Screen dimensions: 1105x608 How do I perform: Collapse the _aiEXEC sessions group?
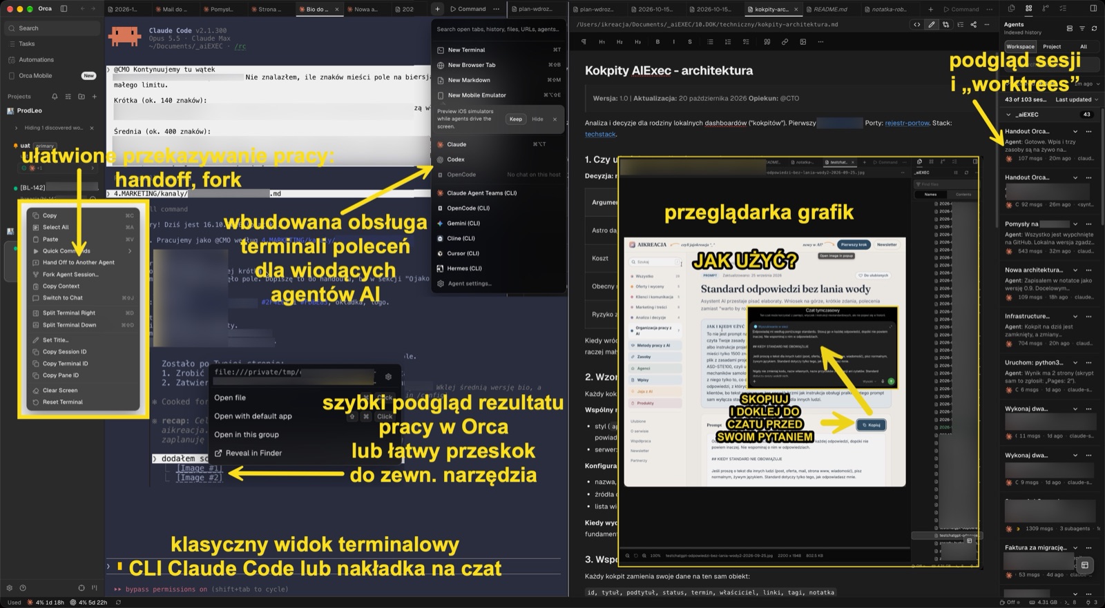tap(1009, 115)
